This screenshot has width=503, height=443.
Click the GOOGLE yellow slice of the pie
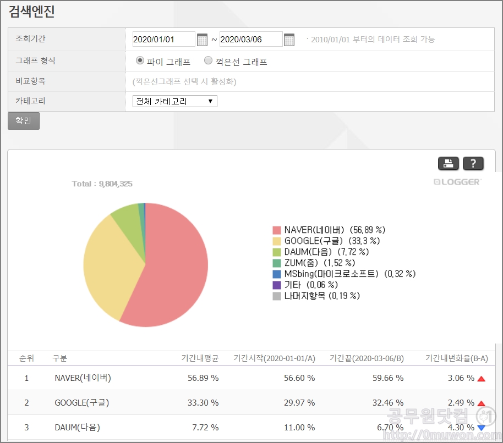pos(111,269)
